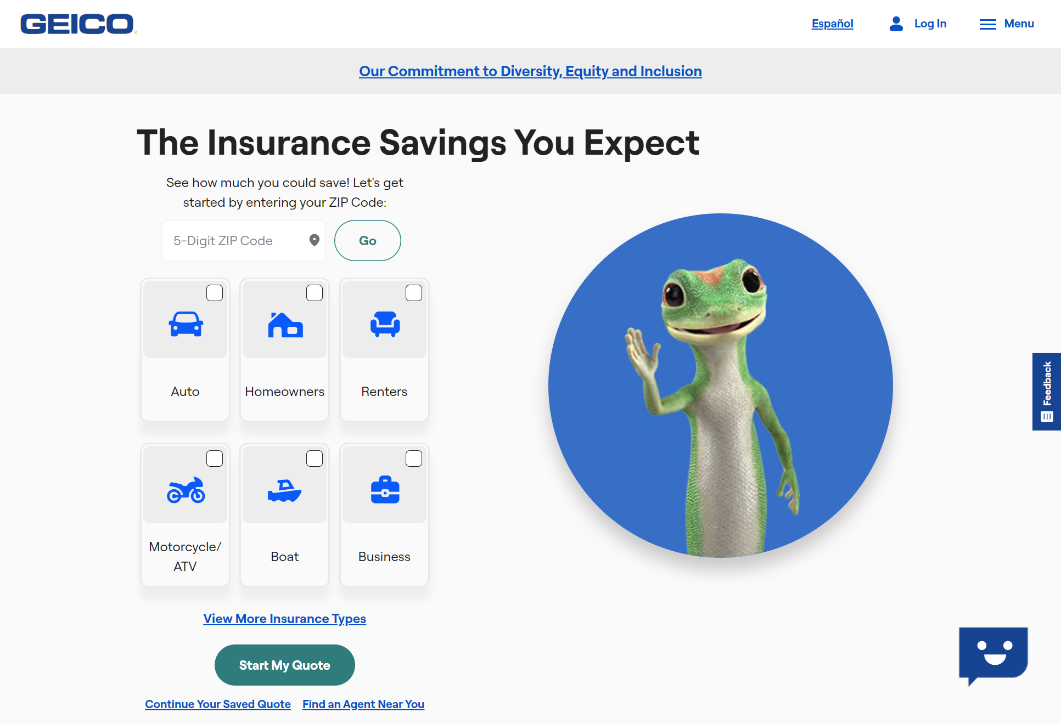Select the Business insurance icon
This screenshot has height=724, width=1061.
tap(385, 489)
